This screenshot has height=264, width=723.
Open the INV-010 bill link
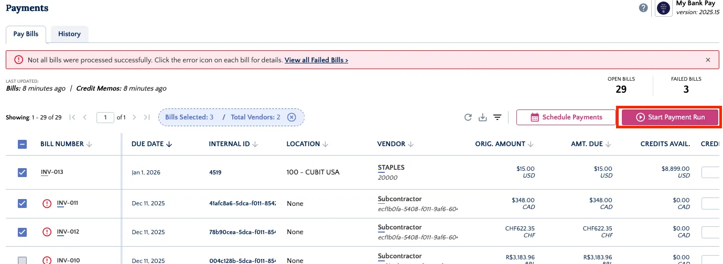68,260
